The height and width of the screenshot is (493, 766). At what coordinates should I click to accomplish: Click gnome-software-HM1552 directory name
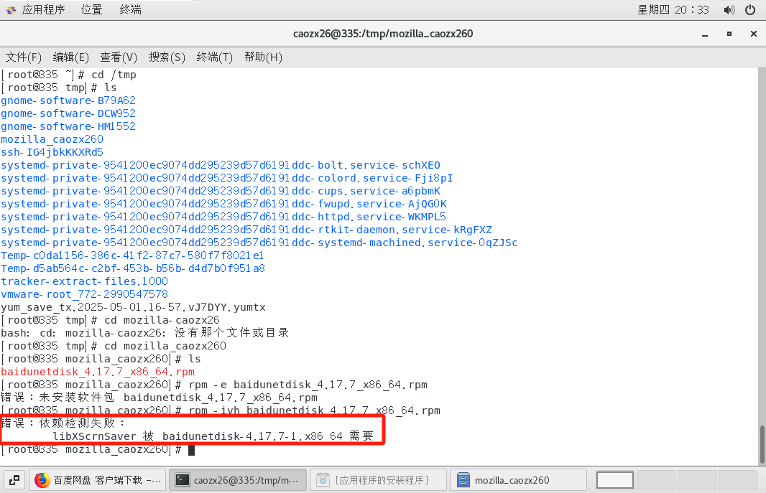click(68, 126)
